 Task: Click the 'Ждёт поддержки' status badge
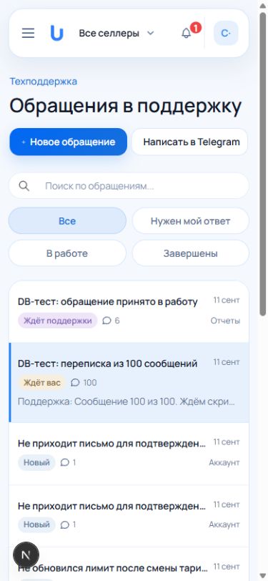click(57, 321)
